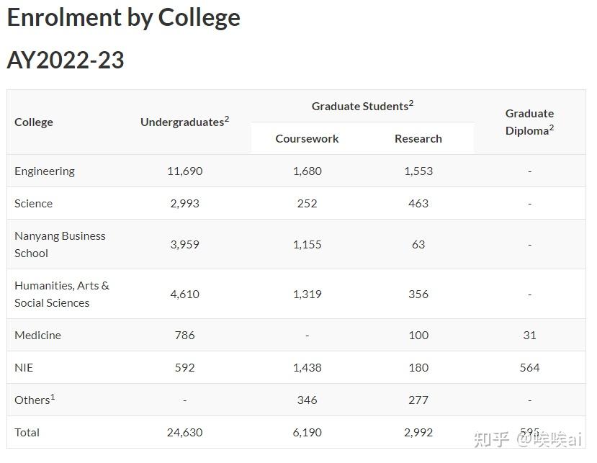The width and height of the screenshot is (597, 463).
Task: Select the Medicine row label
Action: pos(37,336)
